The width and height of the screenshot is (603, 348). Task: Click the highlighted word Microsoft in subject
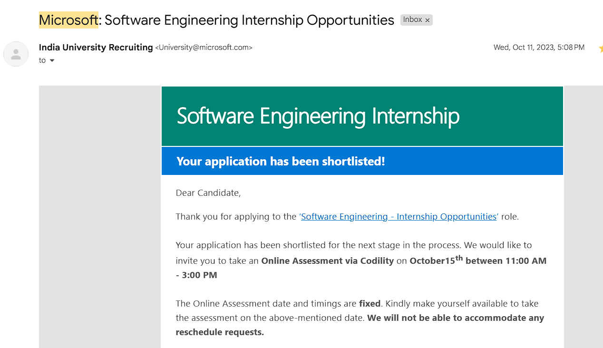69,20
